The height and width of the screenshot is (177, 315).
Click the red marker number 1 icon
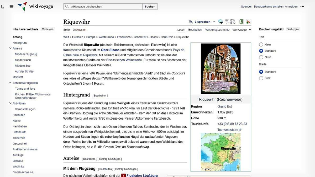click(x=123, y=175)
